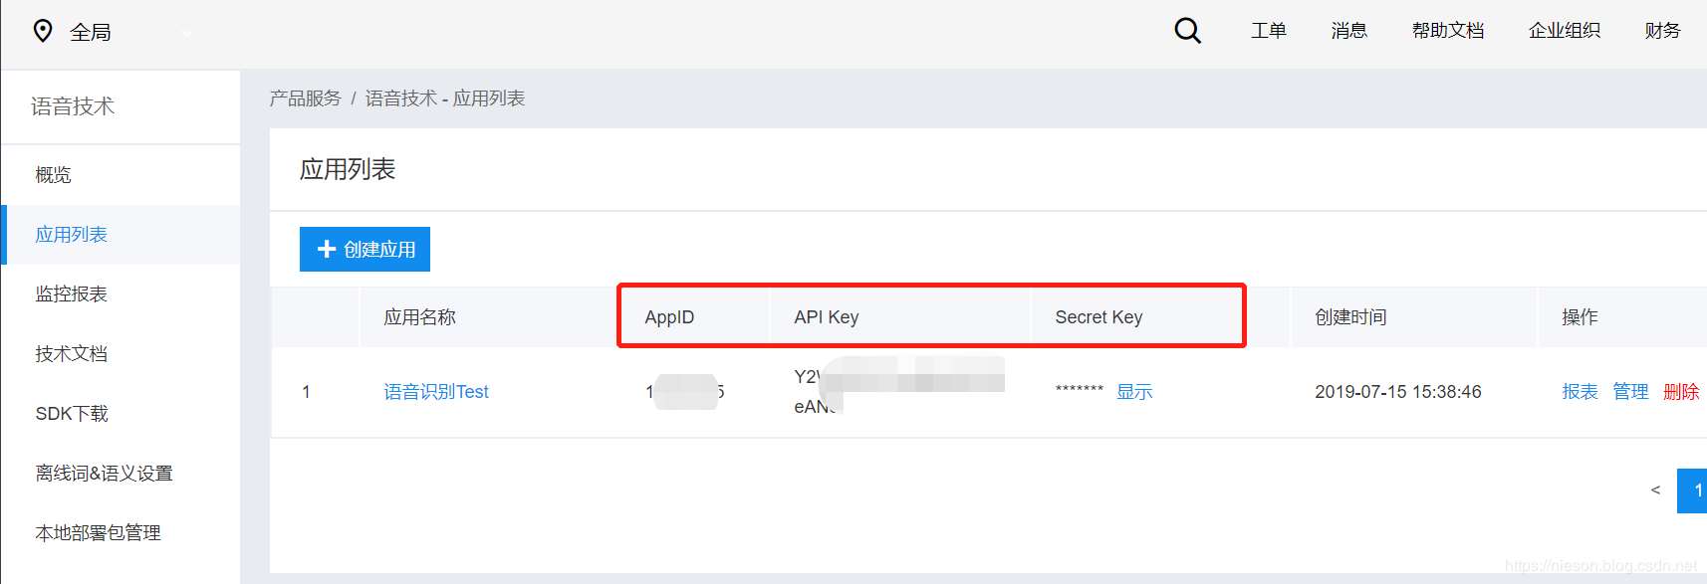Click the location pin icon beside 全局
Image resolution: width=1707 pixels, height=584 pixels.
[x=43, y=31]
